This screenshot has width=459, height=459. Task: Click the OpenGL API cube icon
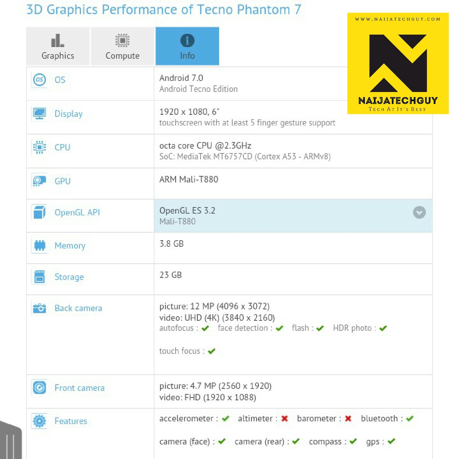click(40, 212)
